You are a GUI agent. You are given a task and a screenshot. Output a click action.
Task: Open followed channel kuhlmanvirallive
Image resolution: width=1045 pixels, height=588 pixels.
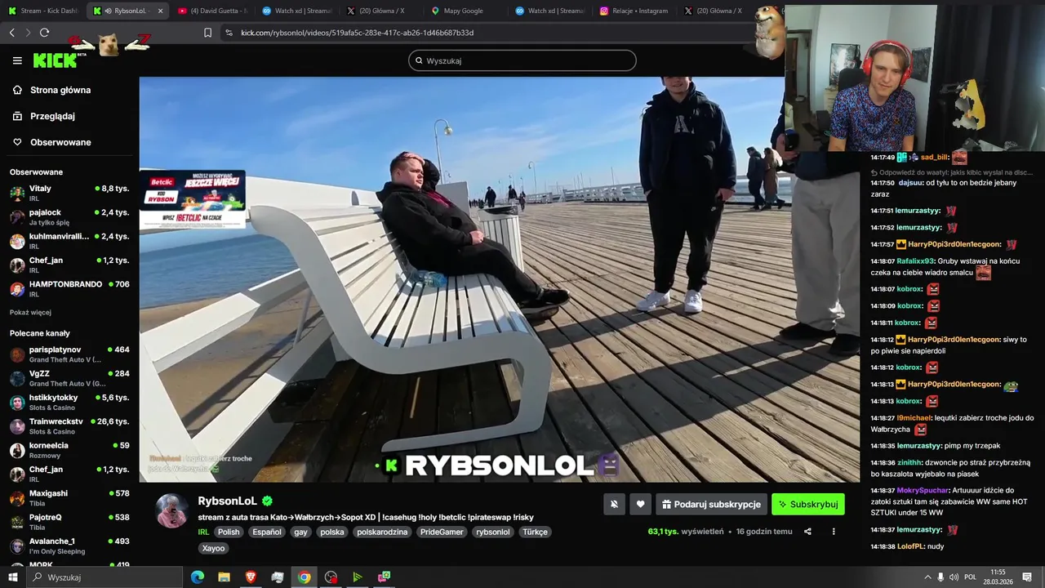coord(69,240)
